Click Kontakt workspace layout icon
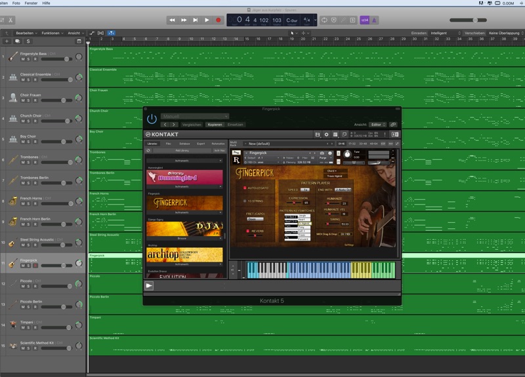Viewport: 525px width, 377px height. point(335,134)
